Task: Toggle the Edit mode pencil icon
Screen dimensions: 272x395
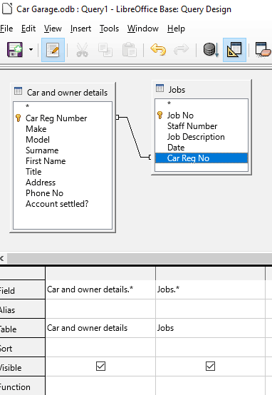Action: 53,50
